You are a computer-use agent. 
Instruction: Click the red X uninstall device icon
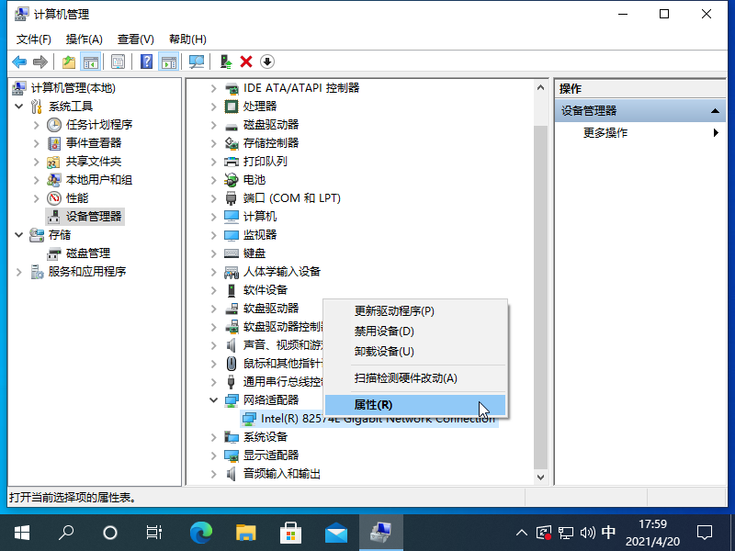click(x=246, y=62)
